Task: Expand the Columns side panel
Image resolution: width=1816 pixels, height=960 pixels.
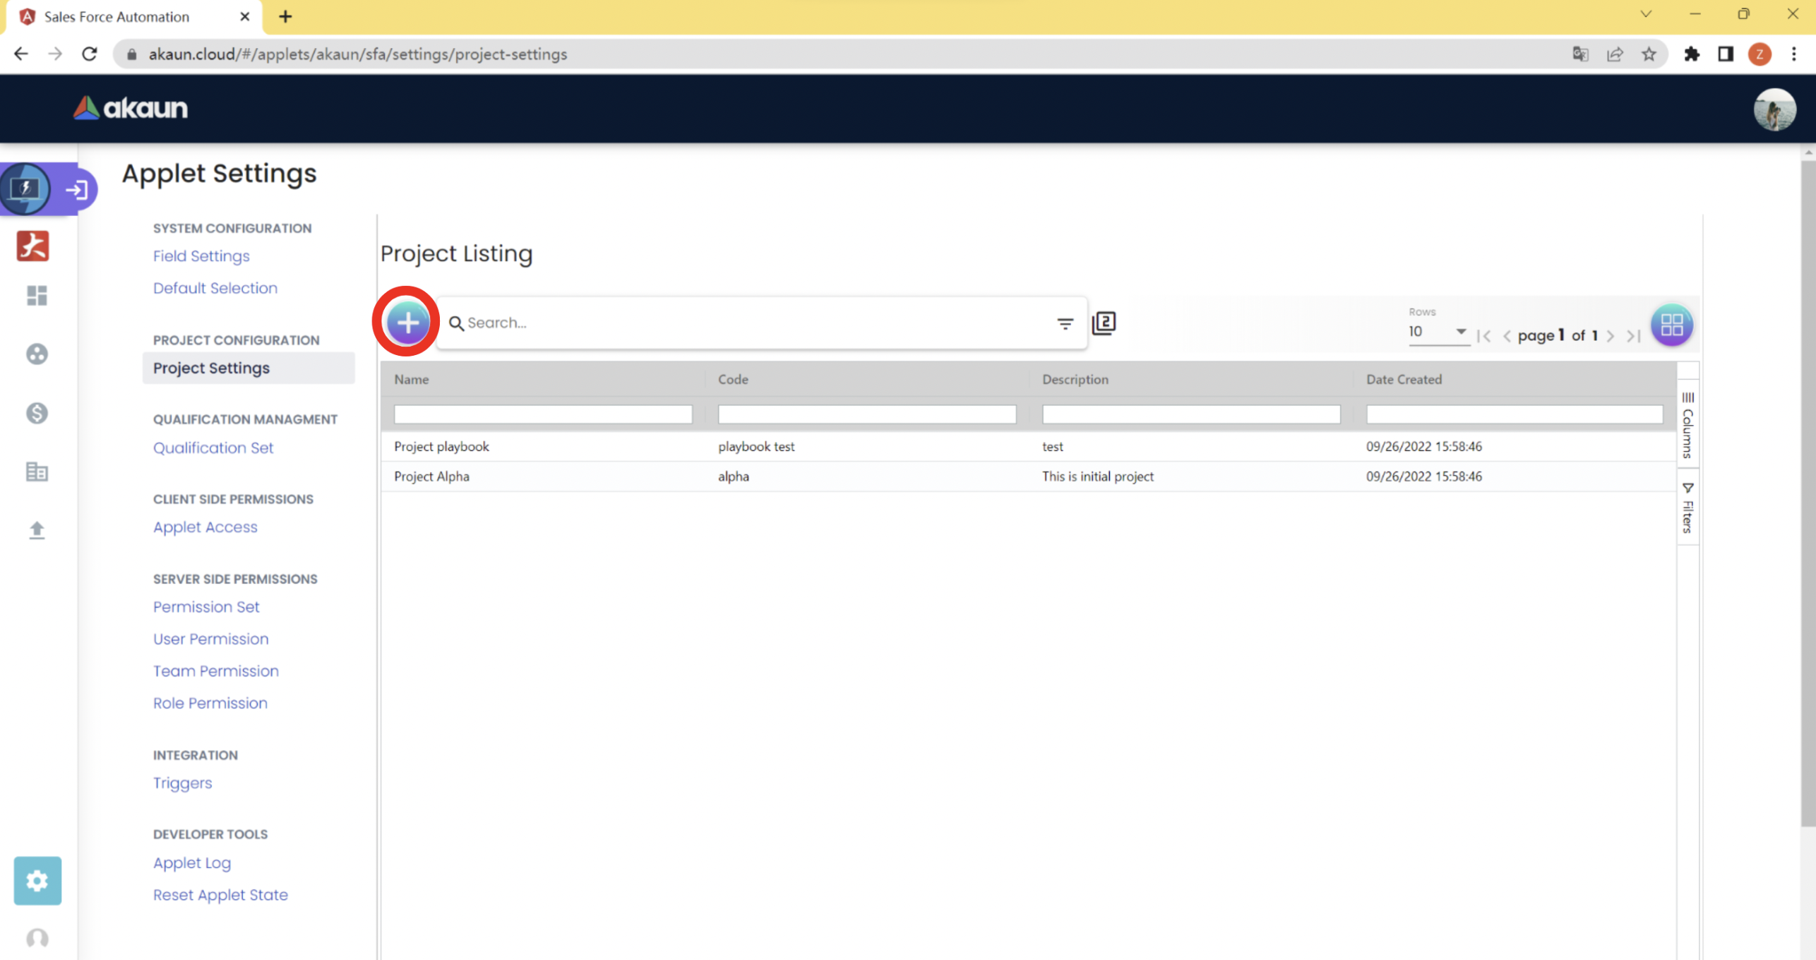Action: coord(1687,426)
